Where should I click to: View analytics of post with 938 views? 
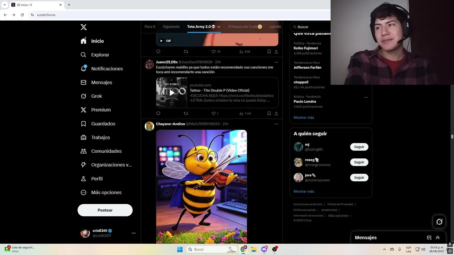[245, 51]
